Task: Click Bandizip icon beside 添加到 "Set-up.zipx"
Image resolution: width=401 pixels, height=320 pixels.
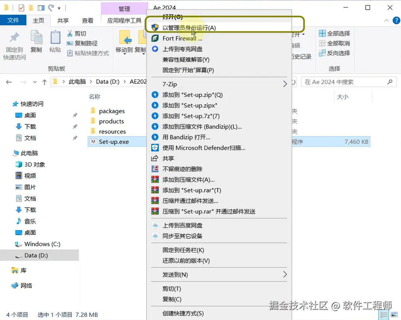Action: pos(155,105)
